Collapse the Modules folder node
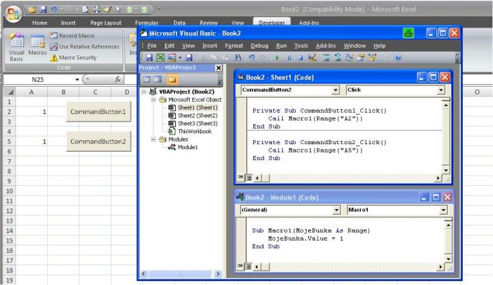 pyautogui.click(x=153, y=139)
